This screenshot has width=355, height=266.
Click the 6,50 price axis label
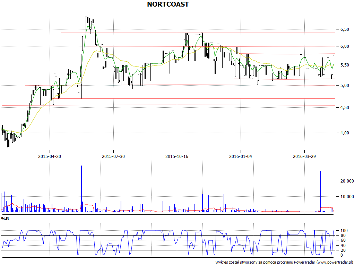tap(344, 29)
